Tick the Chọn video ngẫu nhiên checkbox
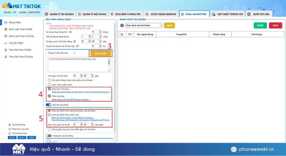This screenshot has width=286, height=156. (x=49, y=85)
